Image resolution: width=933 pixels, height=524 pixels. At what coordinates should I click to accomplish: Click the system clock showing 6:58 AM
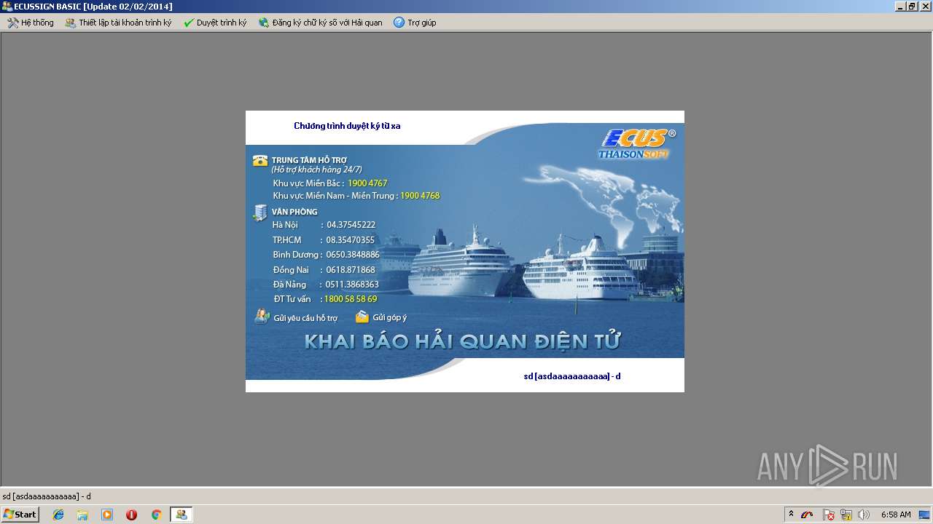pyautogui.click(x=896, y=515)
